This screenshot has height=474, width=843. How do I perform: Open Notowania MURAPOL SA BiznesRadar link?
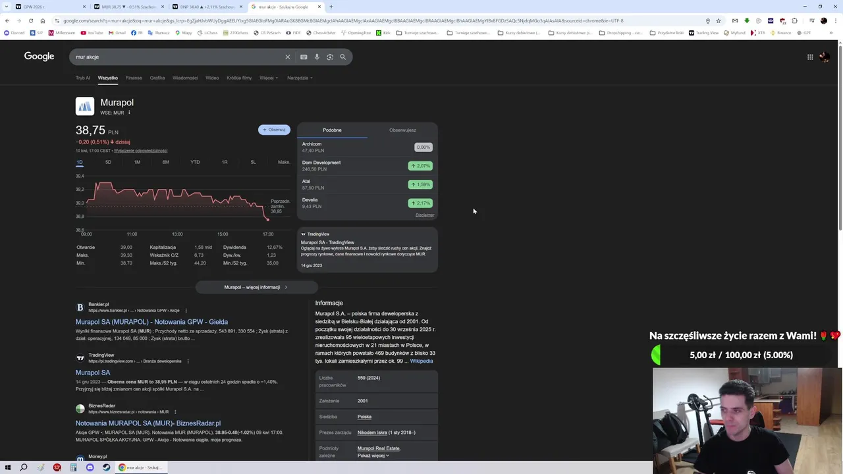pyautogui.click(x=148, y=423)
